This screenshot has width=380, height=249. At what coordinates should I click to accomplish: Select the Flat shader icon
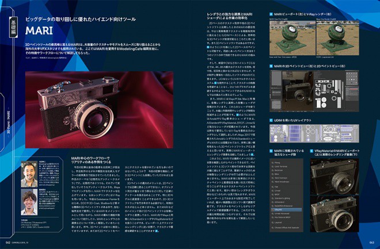coord(273,187)
